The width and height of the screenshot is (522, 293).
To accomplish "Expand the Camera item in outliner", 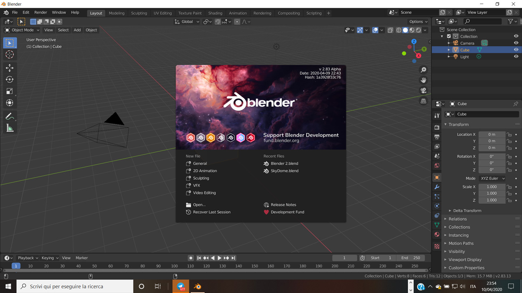I will [449, 43].
